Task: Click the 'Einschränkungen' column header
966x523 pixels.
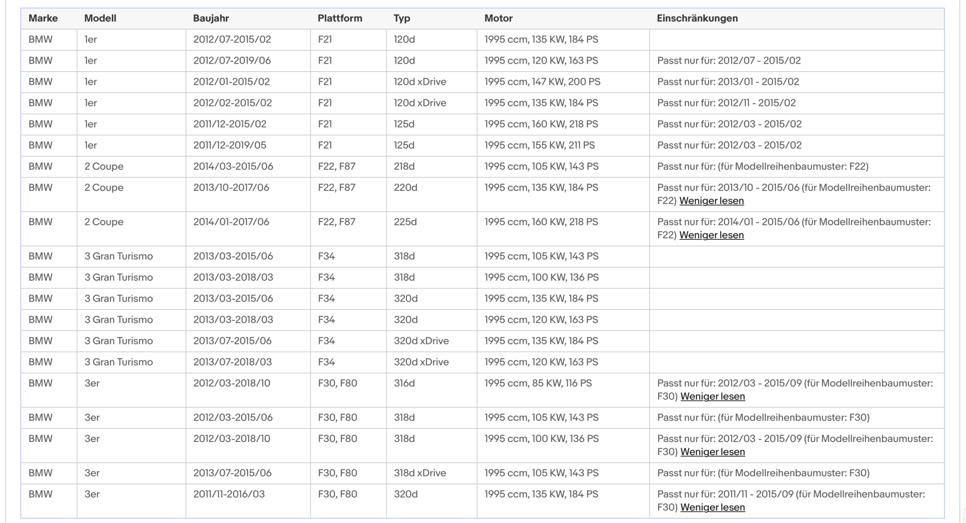Action: (x=697, y=18)
